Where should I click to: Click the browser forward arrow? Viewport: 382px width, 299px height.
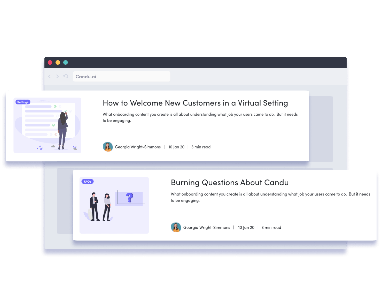point(57,76)
